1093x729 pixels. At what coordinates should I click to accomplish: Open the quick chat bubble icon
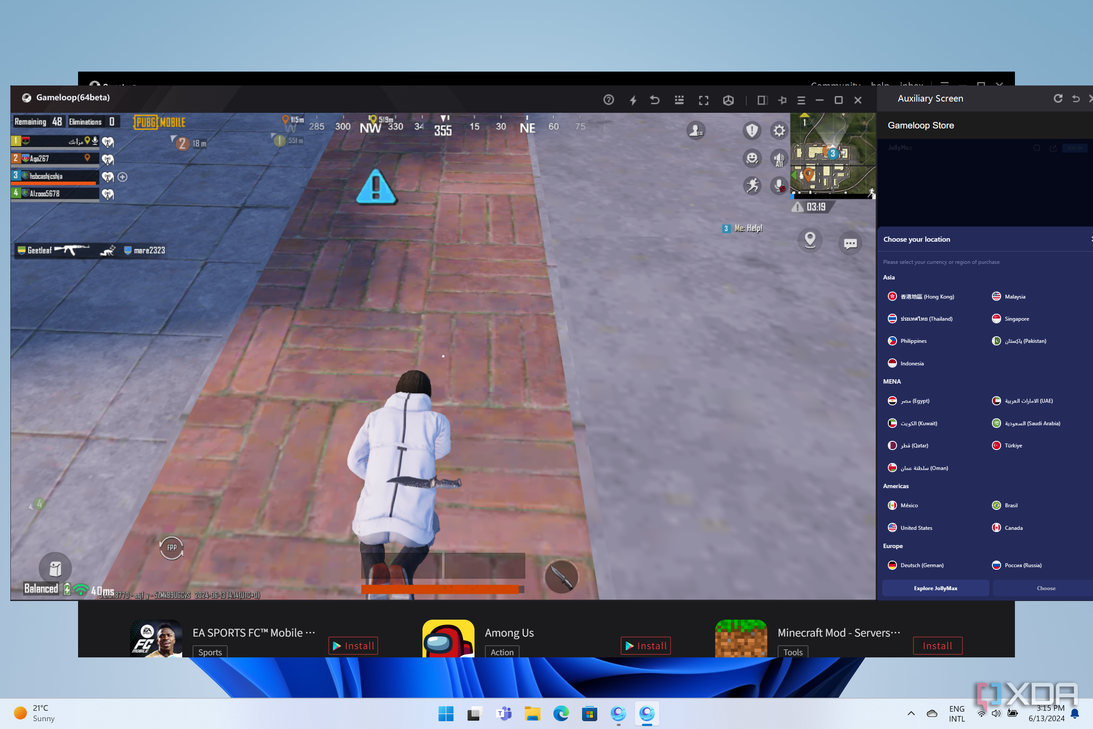point(850,243)
